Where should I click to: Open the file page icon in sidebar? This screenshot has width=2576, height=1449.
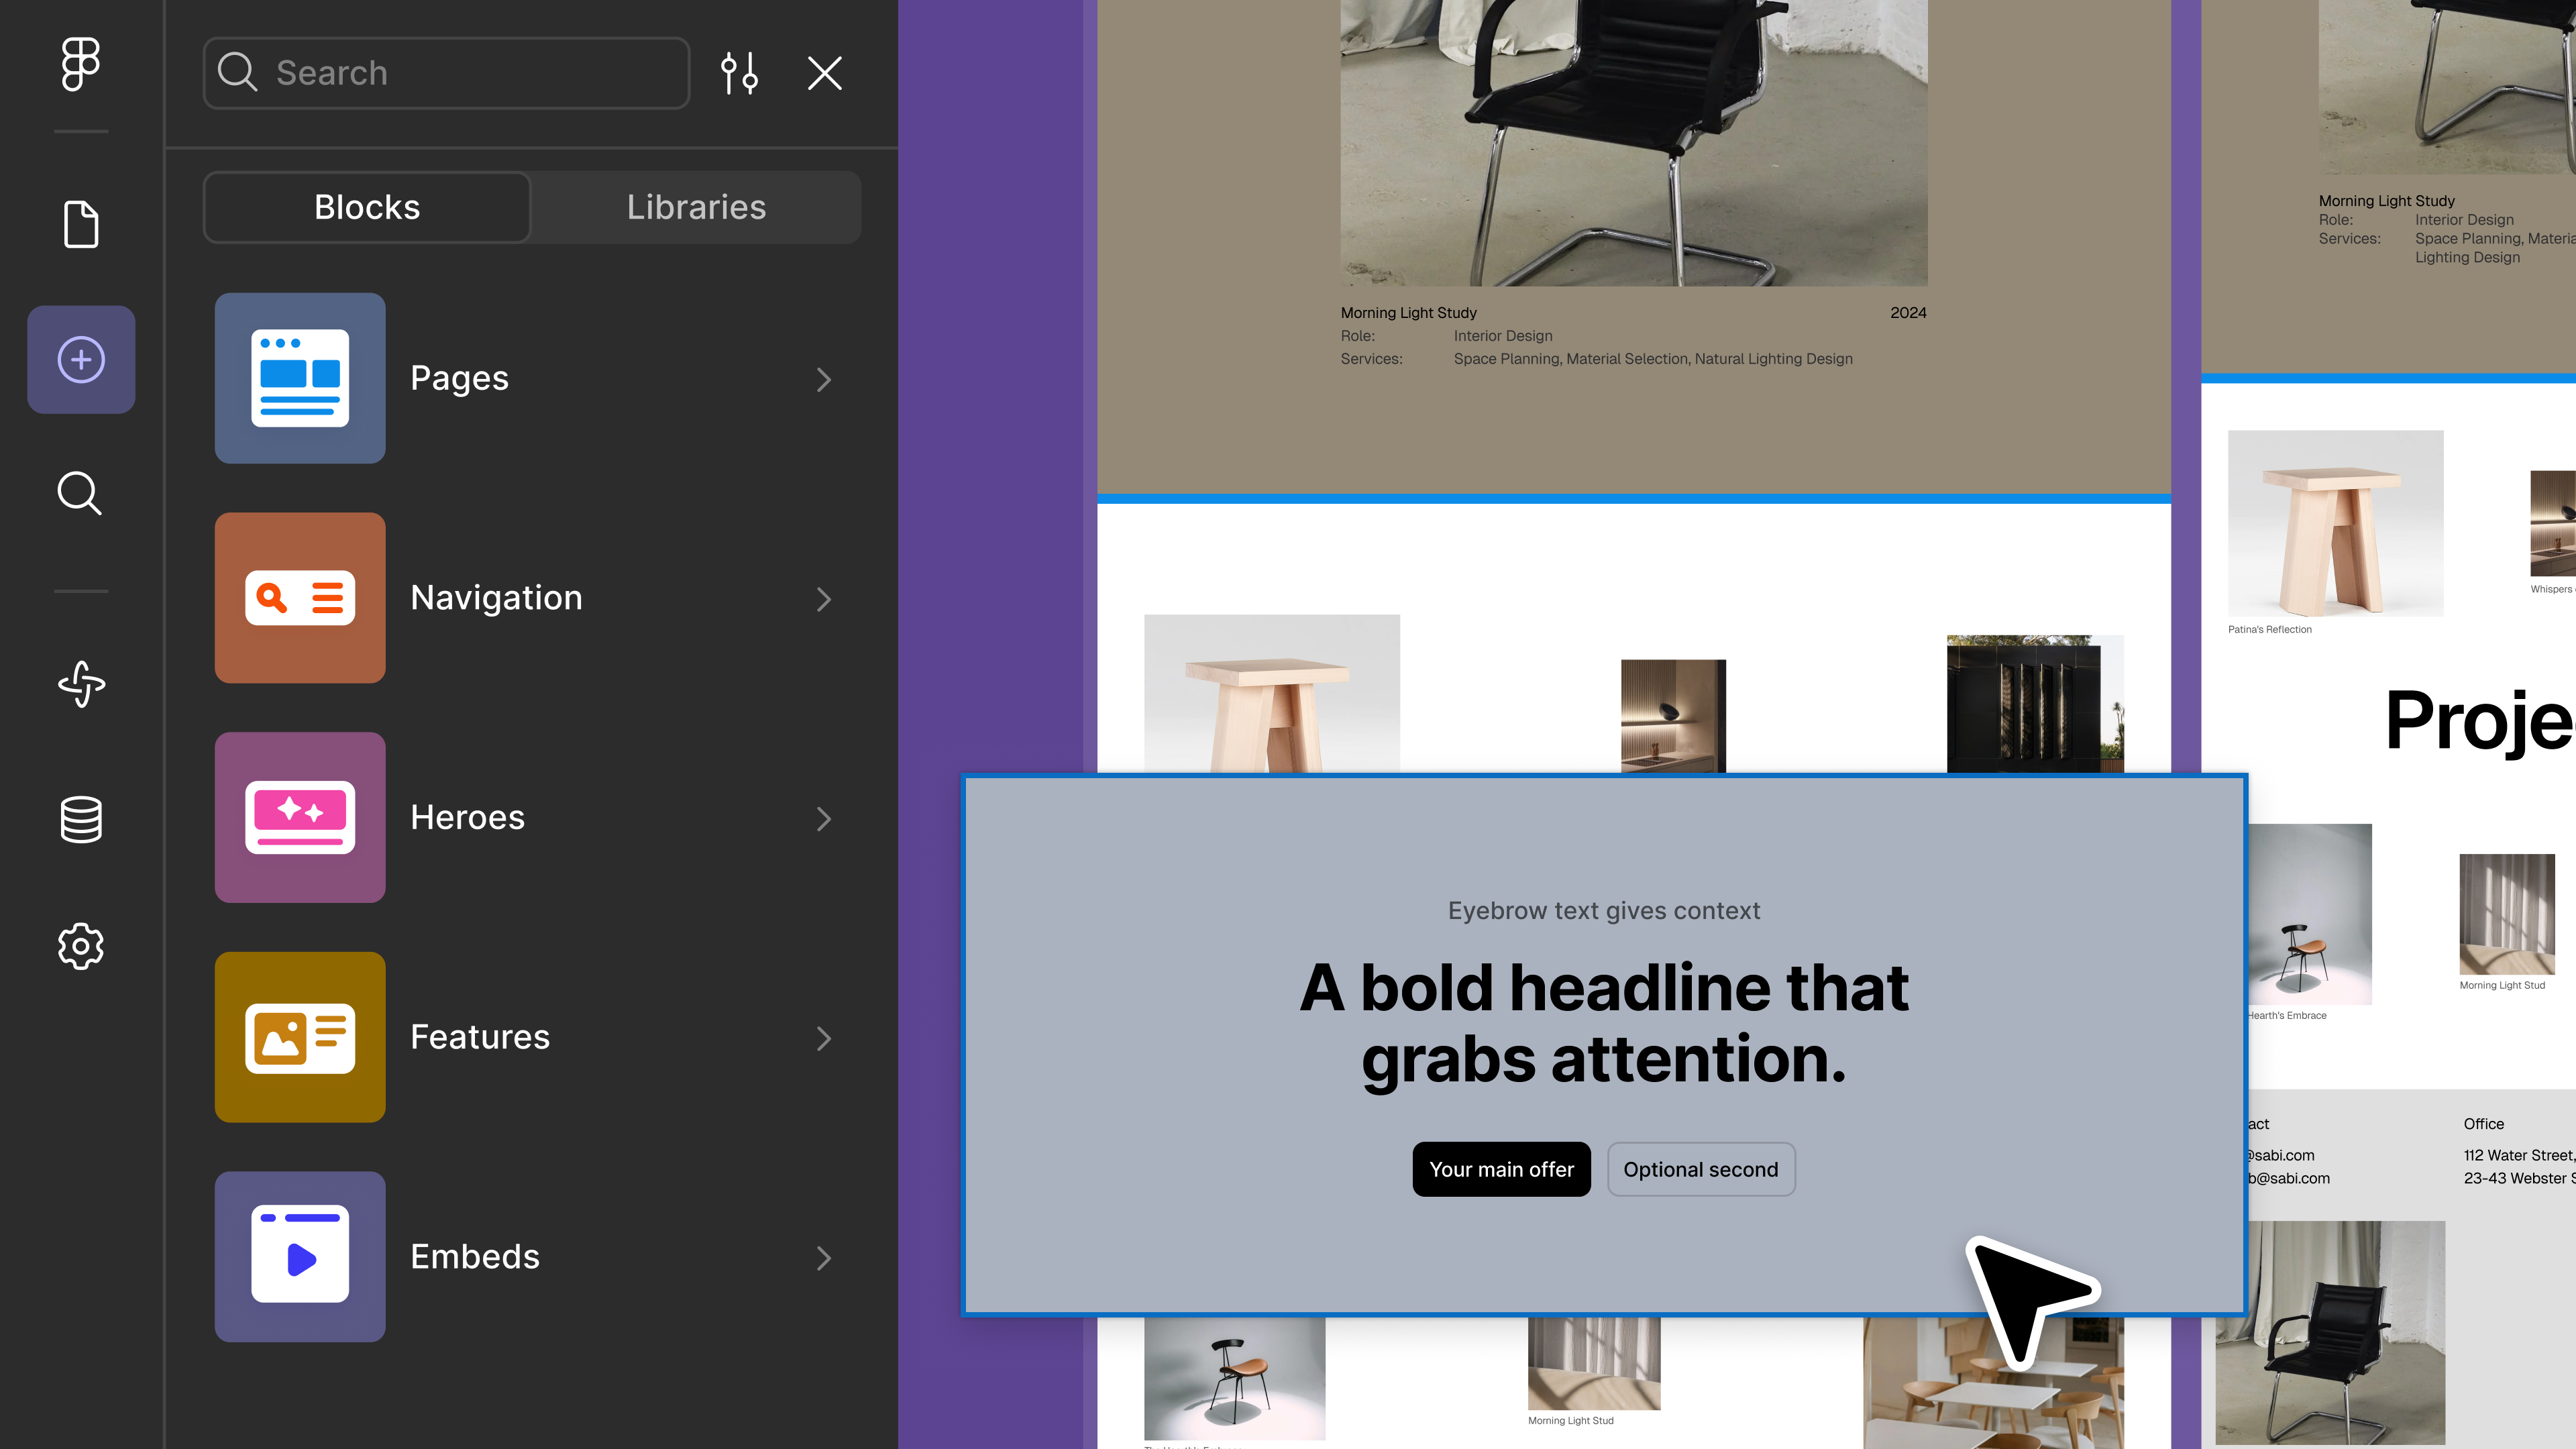click(81, 224)
